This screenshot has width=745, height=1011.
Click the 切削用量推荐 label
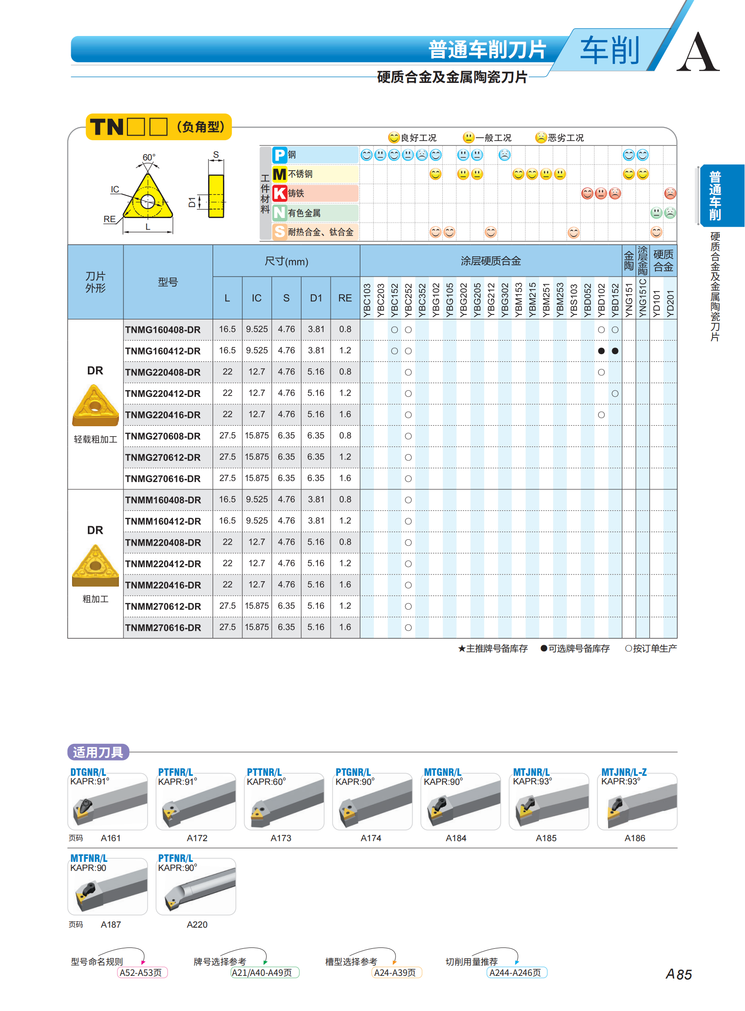click(x=472, y=961)
